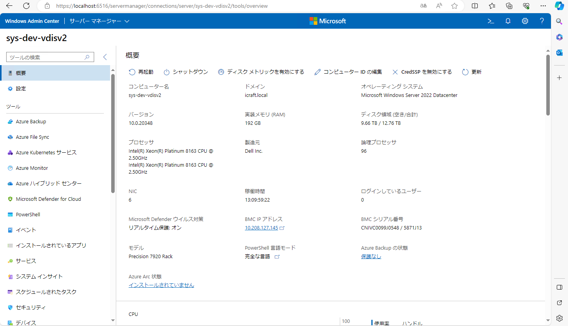
Task: Click the 保護なし Azure Backup link
Action: click(371, 256)
